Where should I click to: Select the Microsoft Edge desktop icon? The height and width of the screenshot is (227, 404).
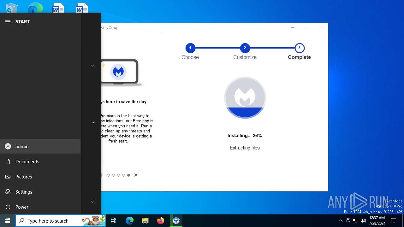(35, 8)
